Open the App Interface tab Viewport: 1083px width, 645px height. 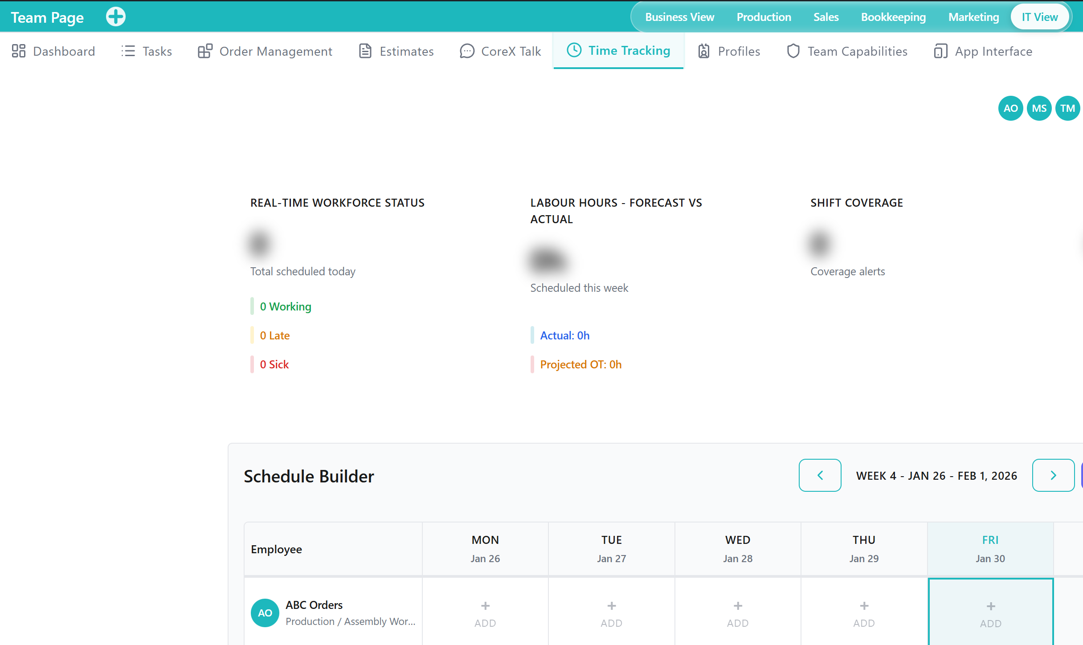pos(983,51)
